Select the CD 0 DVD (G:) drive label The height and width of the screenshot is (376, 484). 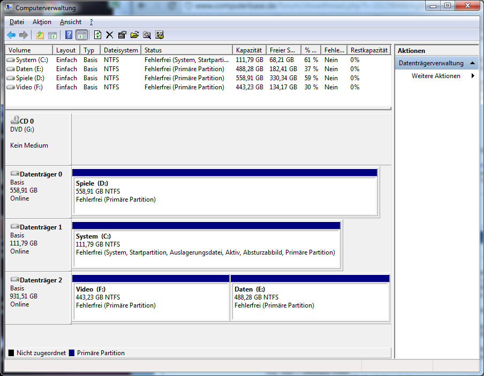(38, 139)
